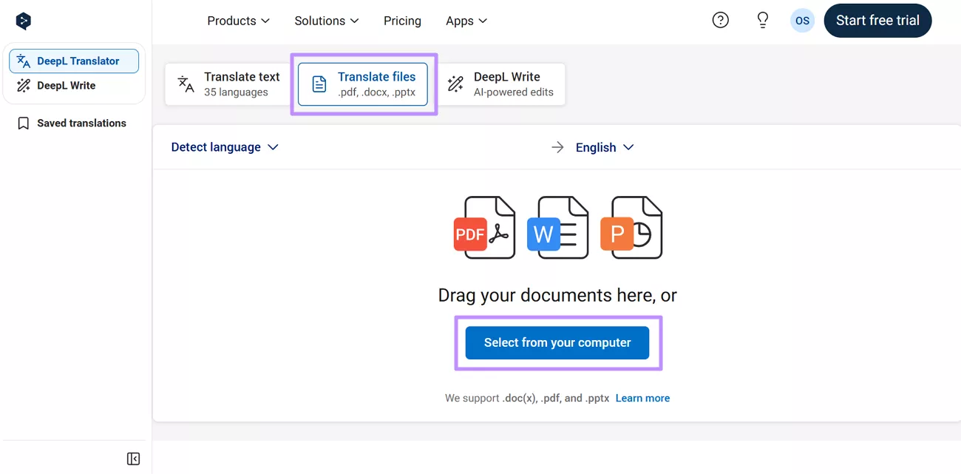Expand the Products menu

coord(238,21)
